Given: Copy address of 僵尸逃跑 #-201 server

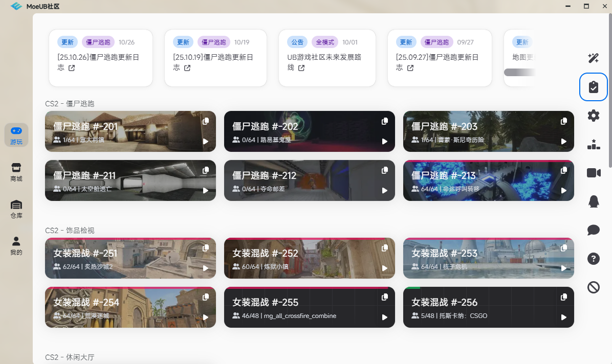Looking at the screenshot, I should tap(206, 121).
